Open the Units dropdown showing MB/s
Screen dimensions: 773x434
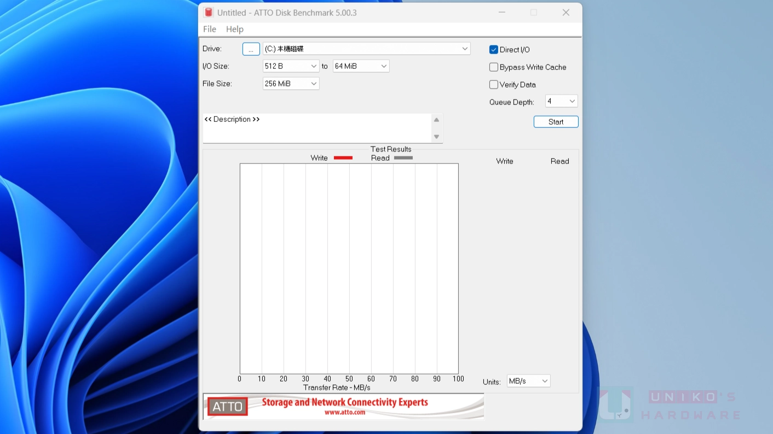click(x=528, y=381)
